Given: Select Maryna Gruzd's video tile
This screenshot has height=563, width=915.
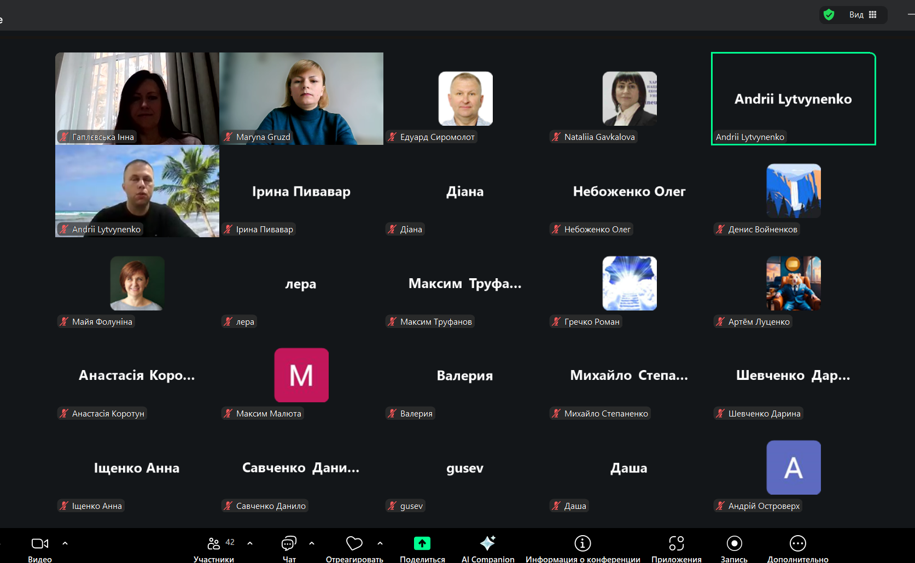Looking at the screenshot, I should [301, 98].
